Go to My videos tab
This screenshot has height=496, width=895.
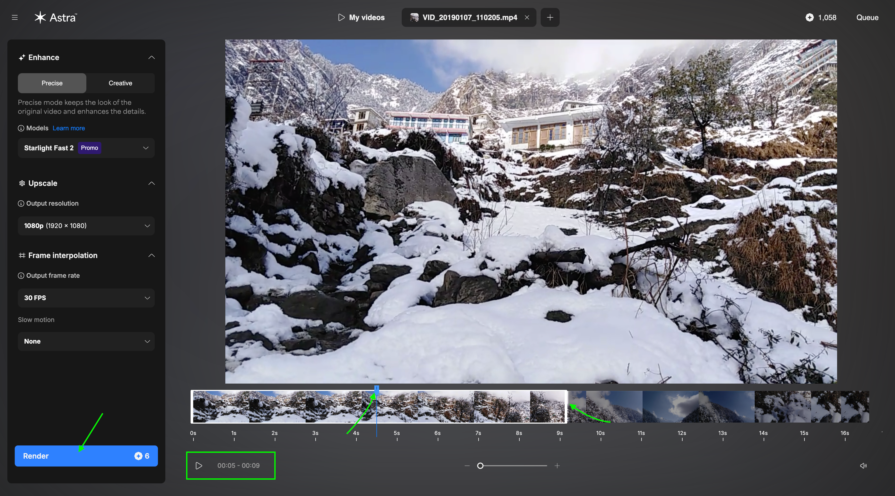pyautogui.click(x=361, y=17)
